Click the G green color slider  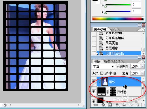[118, 5]
